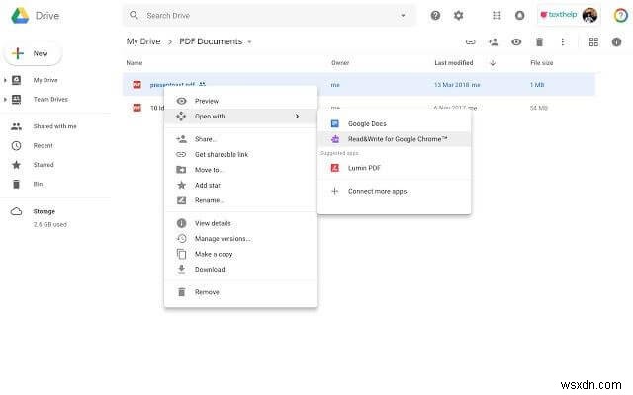Open My Drive in sidebar

click(45, 80)
